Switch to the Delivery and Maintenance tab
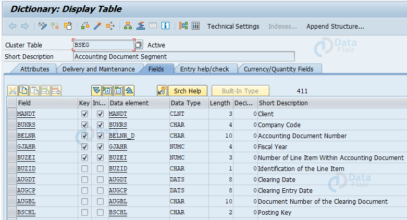 click(98, 69)
